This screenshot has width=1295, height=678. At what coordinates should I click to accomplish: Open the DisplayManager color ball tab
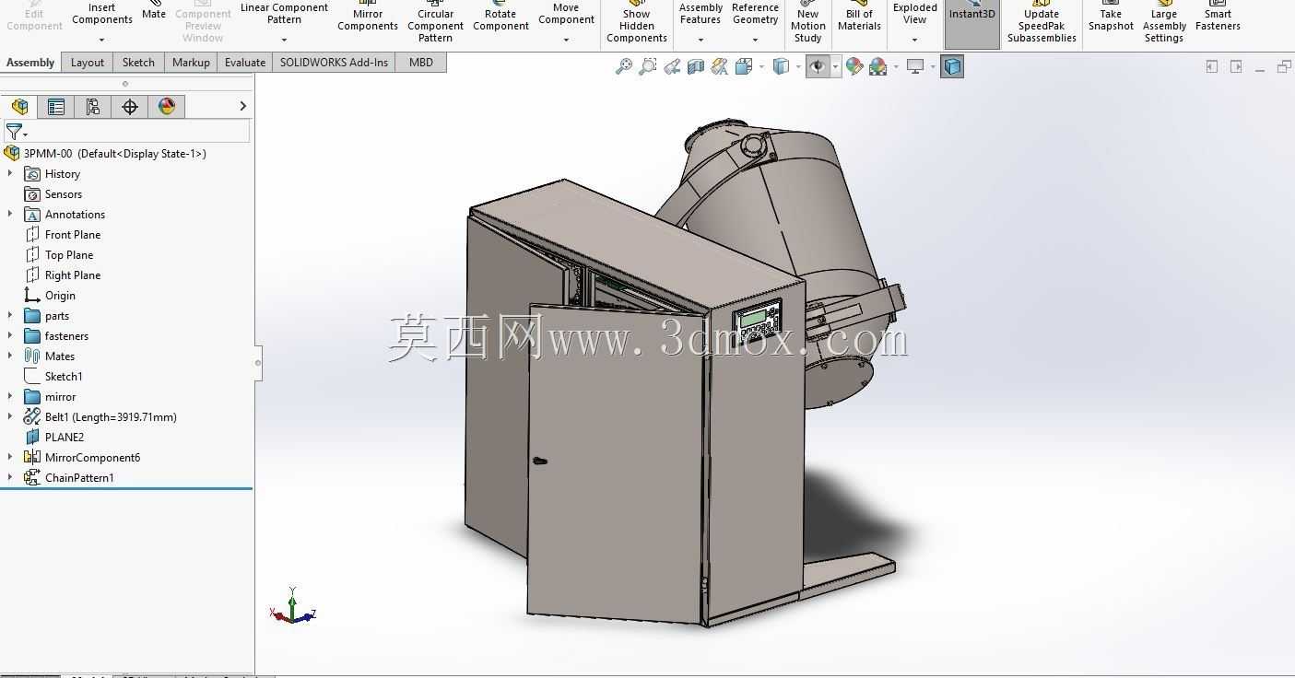click(167, 107)
